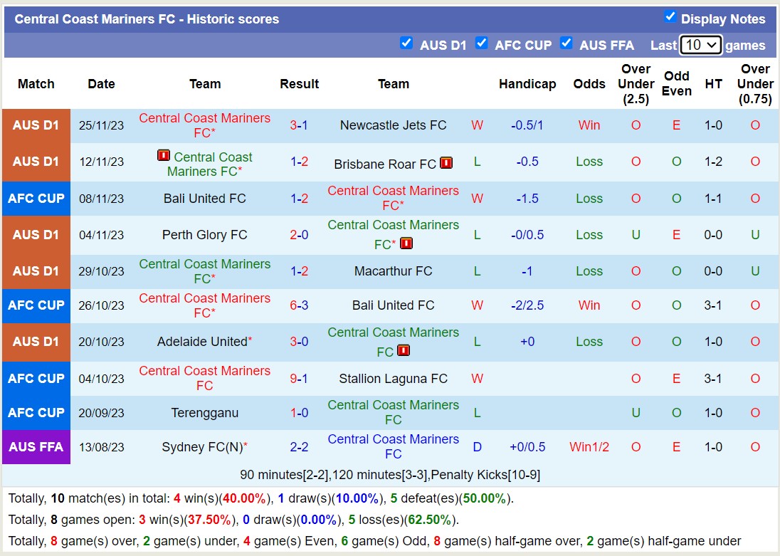Open Newcastle Jets FC team link
The width and height of the screenshot is (780, 556).
[393, 125]
